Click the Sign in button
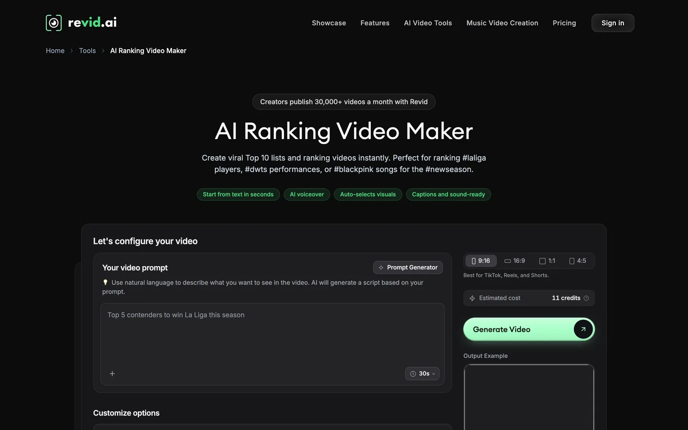688x430 pixels. click(613, 23)
